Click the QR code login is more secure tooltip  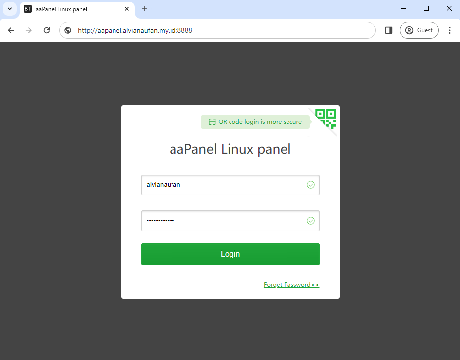255,122
